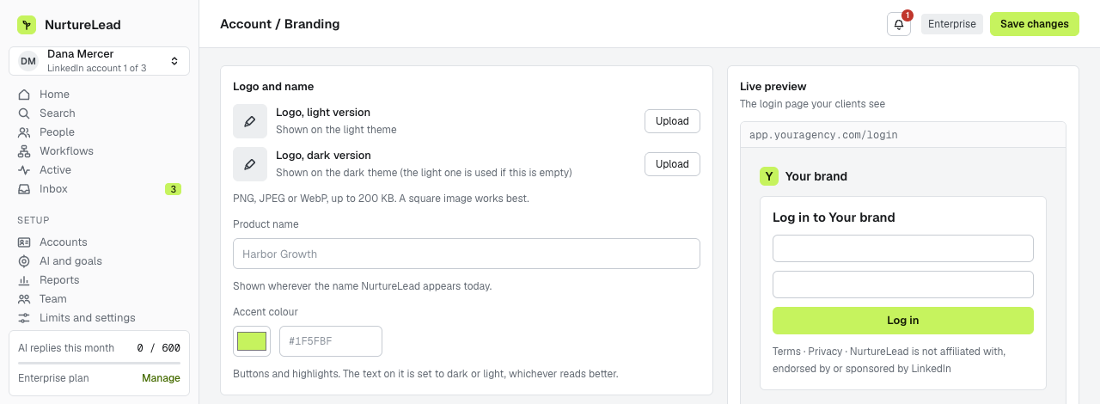Click the Enterprise plan badge

952,24
